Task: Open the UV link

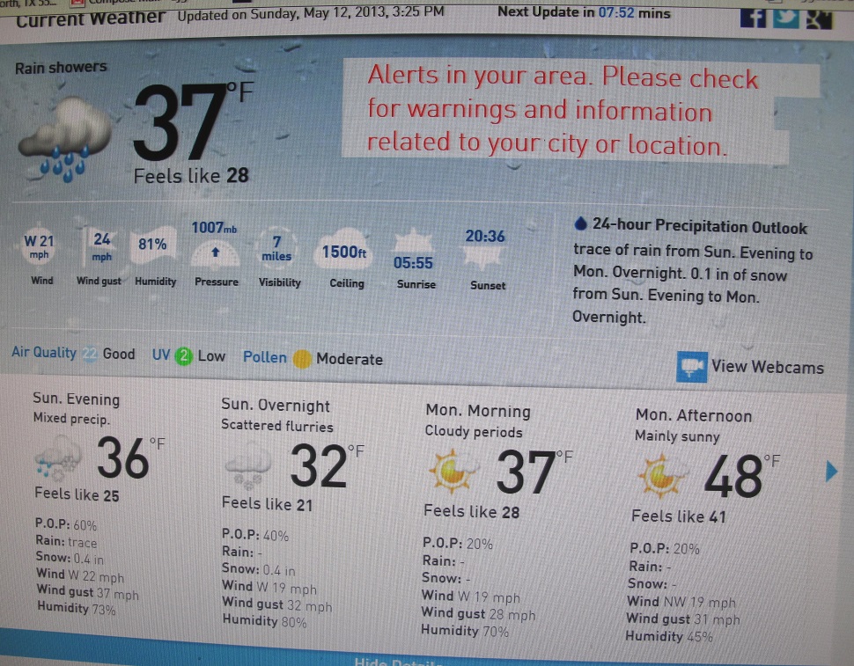Action: point(161,355)
